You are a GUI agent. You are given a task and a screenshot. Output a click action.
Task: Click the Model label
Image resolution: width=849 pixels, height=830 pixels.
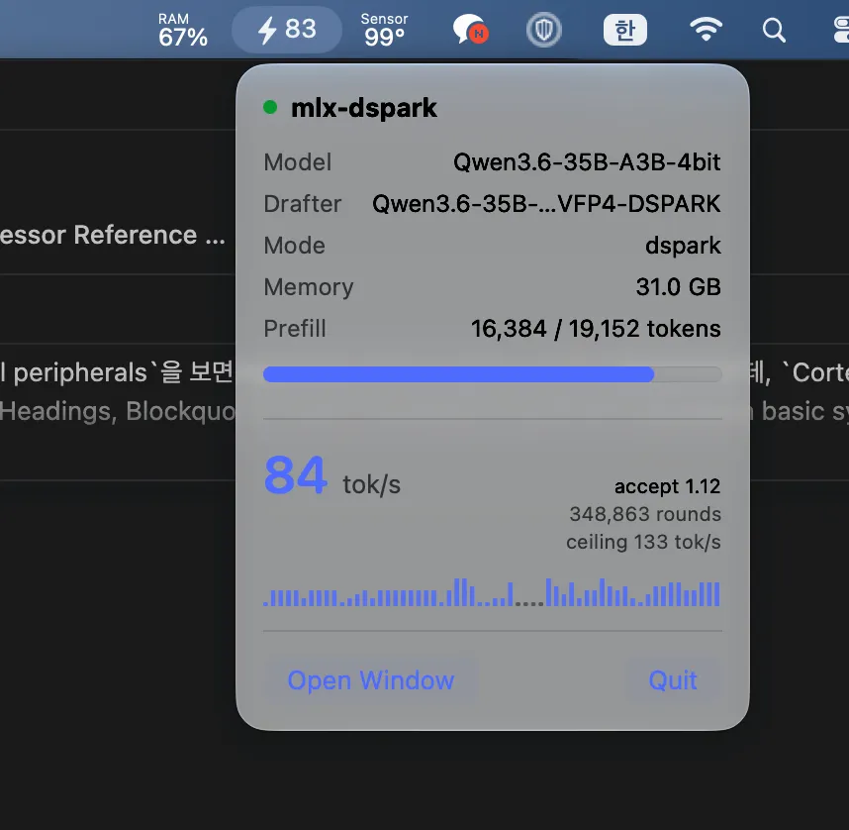coord(297,162)
